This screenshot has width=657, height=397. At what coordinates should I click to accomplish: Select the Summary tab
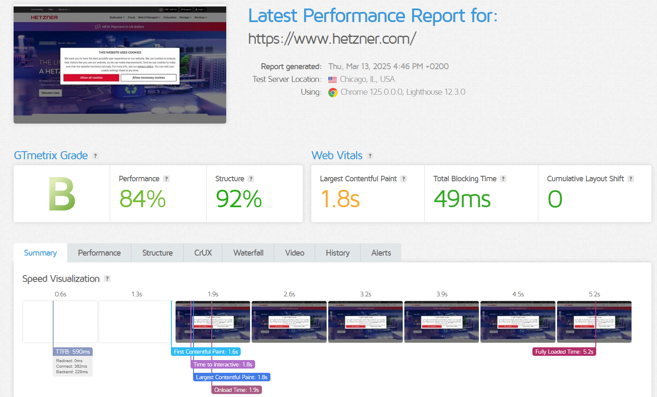(40, 253)
